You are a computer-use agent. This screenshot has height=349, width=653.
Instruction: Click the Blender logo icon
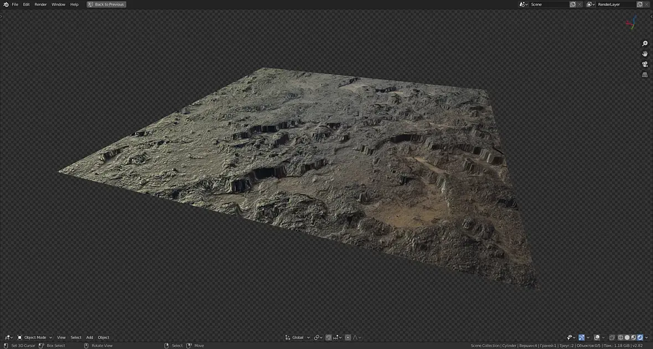point(6,4)
